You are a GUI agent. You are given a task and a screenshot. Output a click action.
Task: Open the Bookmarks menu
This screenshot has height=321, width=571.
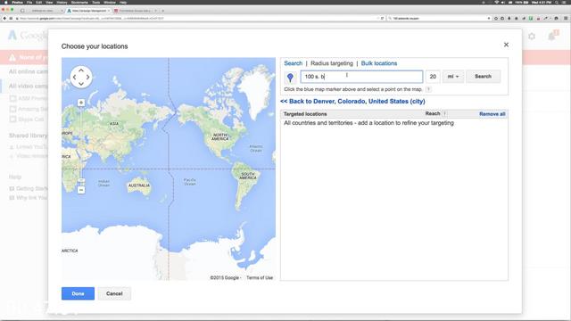point(79,2)
